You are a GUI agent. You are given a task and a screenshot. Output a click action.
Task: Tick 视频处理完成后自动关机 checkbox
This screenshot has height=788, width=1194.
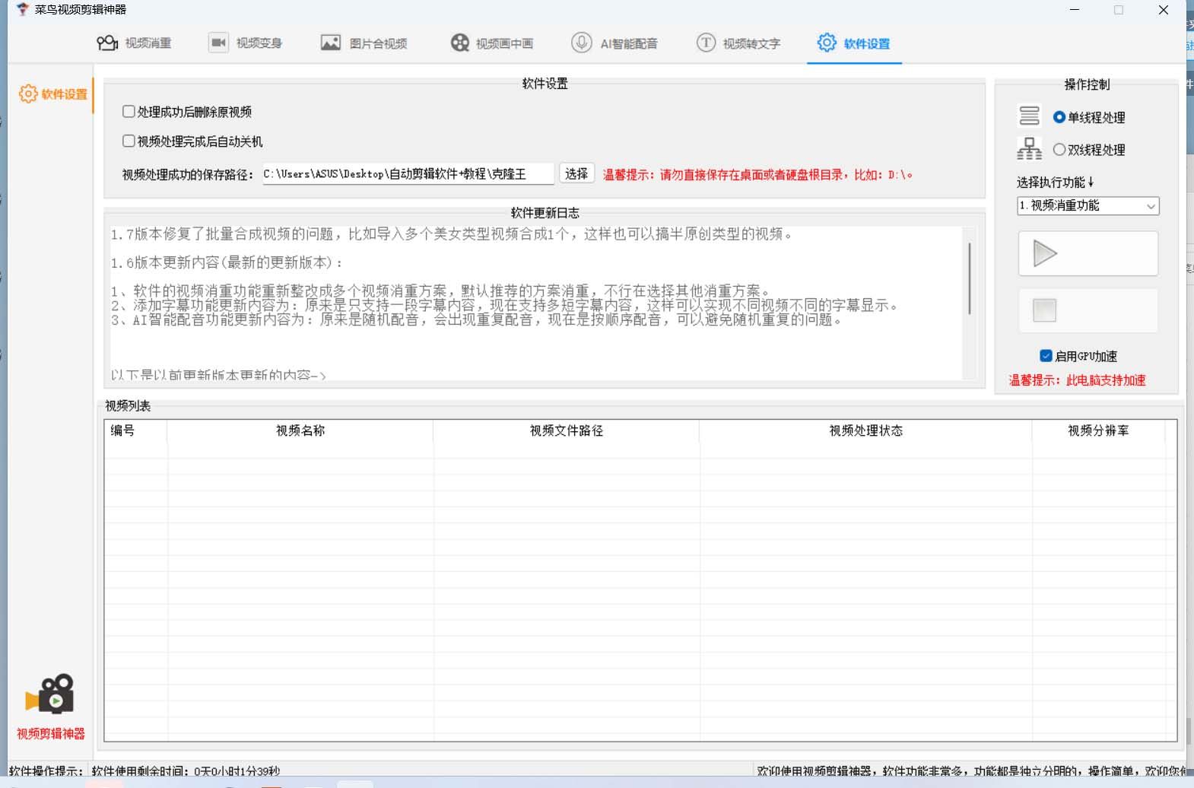pyautogui.click(x=129, y=141)
